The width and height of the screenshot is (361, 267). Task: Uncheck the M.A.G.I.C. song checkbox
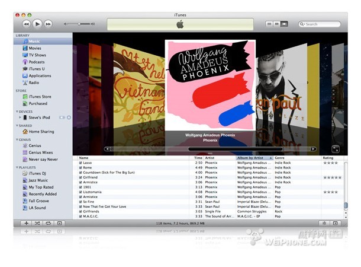coord(80,216)
